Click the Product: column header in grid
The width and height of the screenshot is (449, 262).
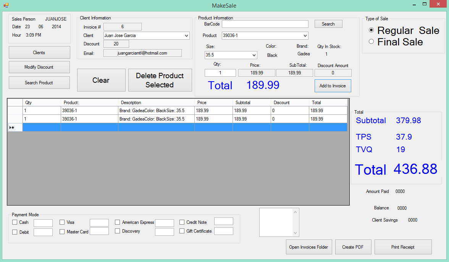click(89, 102)
